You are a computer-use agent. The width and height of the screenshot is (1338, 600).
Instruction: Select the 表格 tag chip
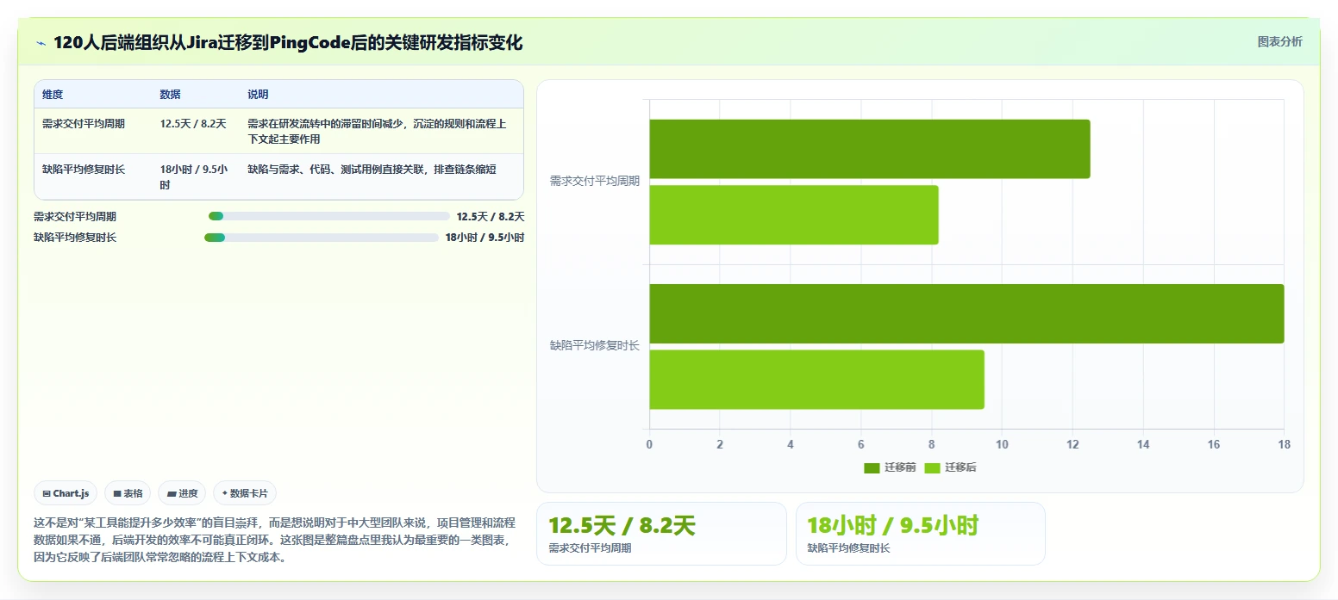pos(128,493)
